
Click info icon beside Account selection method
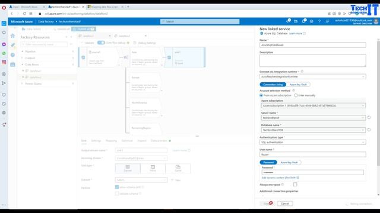coord(293,91)
